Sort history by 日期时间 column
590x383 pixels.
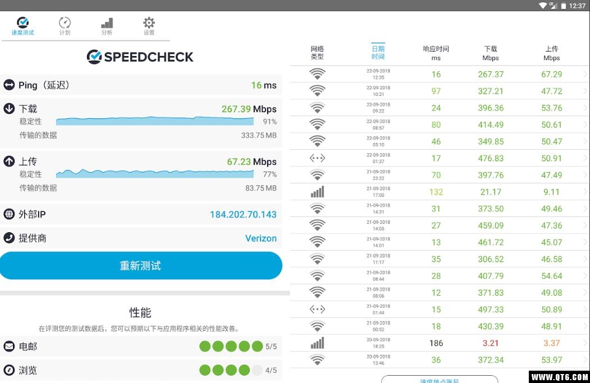[378, 53]
